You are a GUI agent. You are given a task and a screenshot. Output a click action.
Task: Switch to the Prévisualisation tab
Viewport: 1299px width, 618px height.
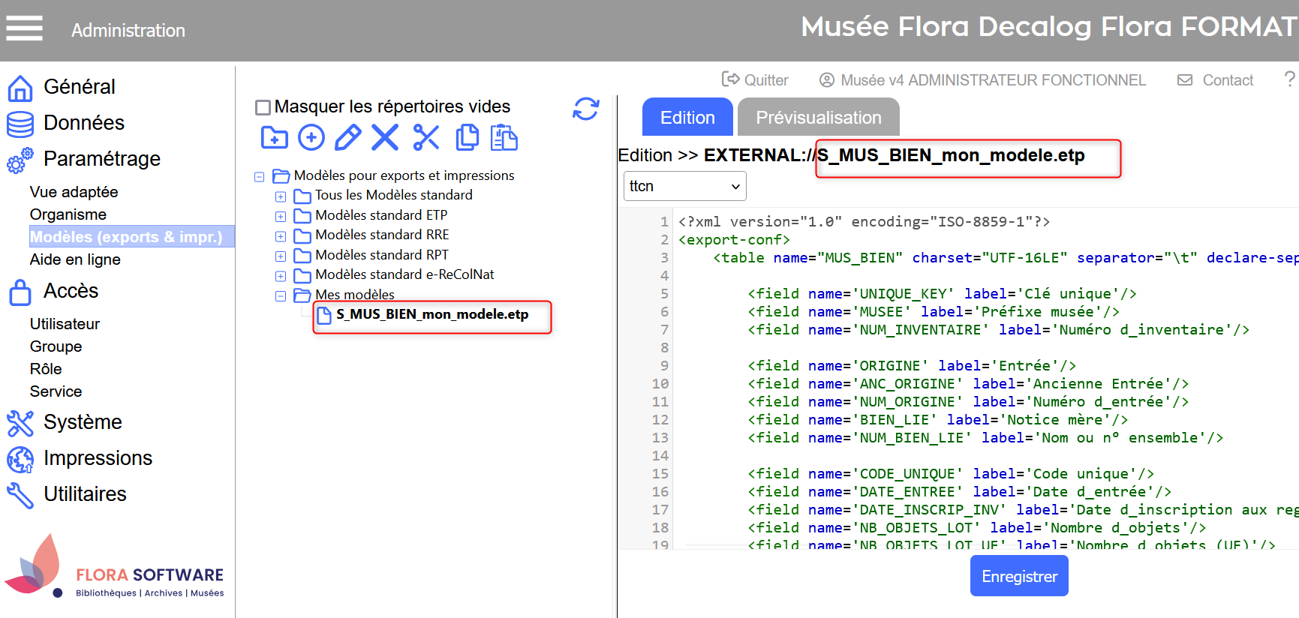pyautogui.click(x=818, y=118)
